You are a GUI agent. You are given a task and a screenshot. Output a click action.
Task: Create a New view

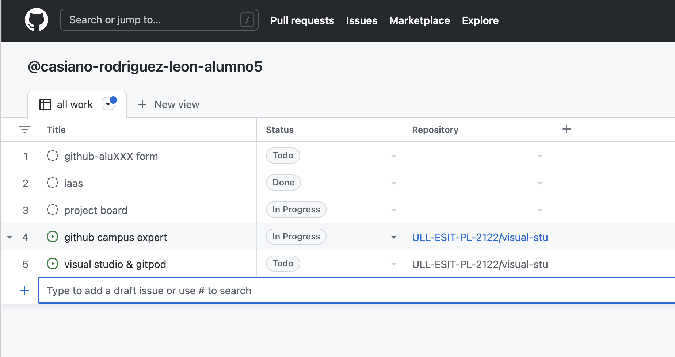[169, 104]
